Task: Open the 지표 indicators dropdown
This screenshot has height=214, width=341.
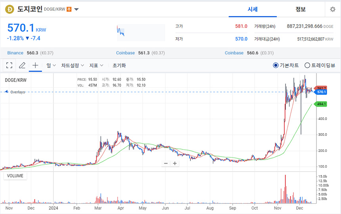Action: [96, 65]
